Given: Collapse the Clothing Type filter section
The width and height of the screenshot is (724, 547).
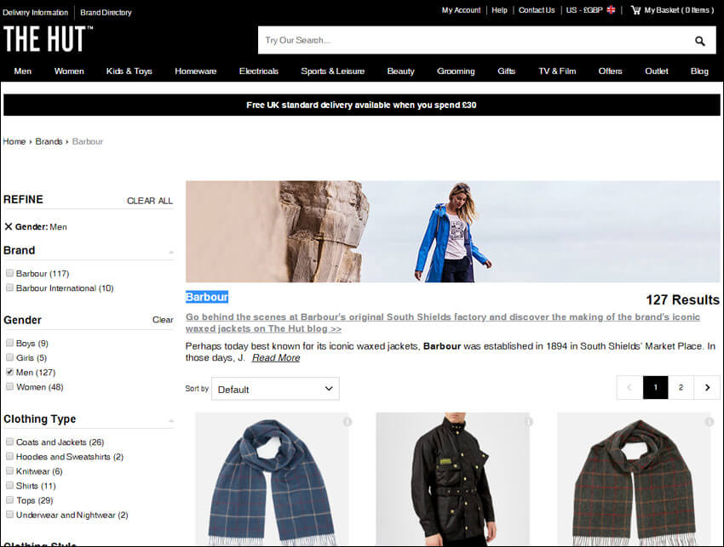Looking at the screenshot, I should click(171, 420).
